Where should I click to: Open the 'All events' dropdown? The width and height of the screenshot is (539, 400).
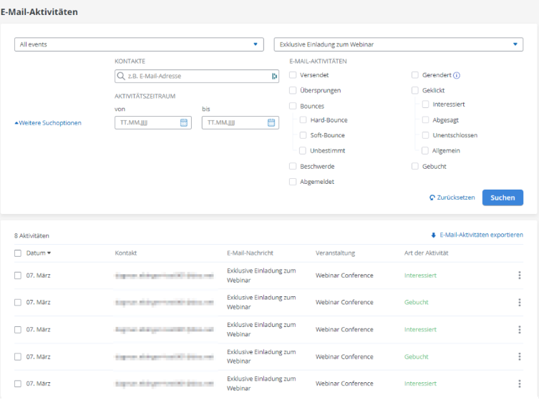[139, 44]
